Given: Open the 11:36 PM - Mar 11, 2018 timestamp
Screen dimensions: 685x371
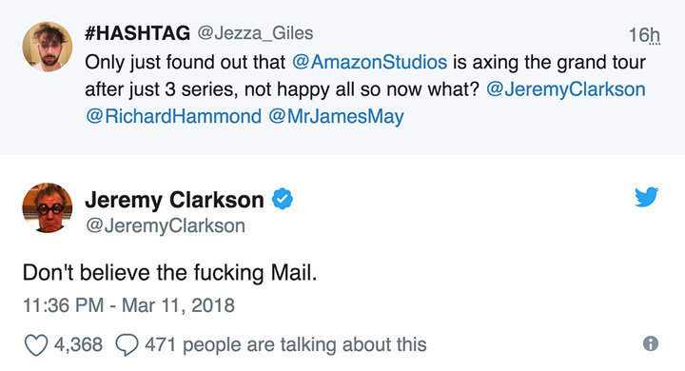Looking at the screenshot, I should 128,305.
